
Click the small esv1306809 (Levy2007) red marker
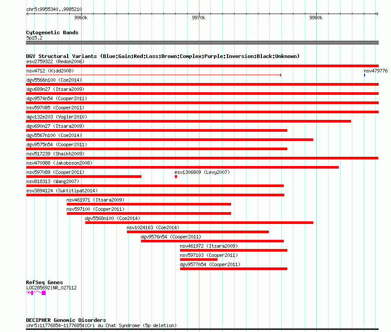pyautogui.click(x=176, y=177)
